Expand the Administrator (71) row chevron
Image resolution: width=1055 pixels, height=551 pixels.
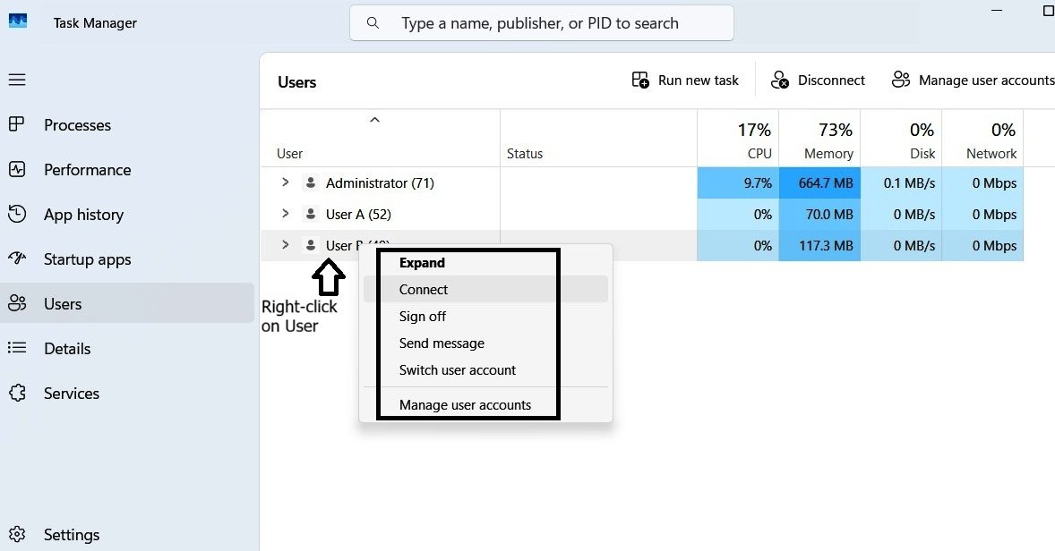click(x=286, y=182)
